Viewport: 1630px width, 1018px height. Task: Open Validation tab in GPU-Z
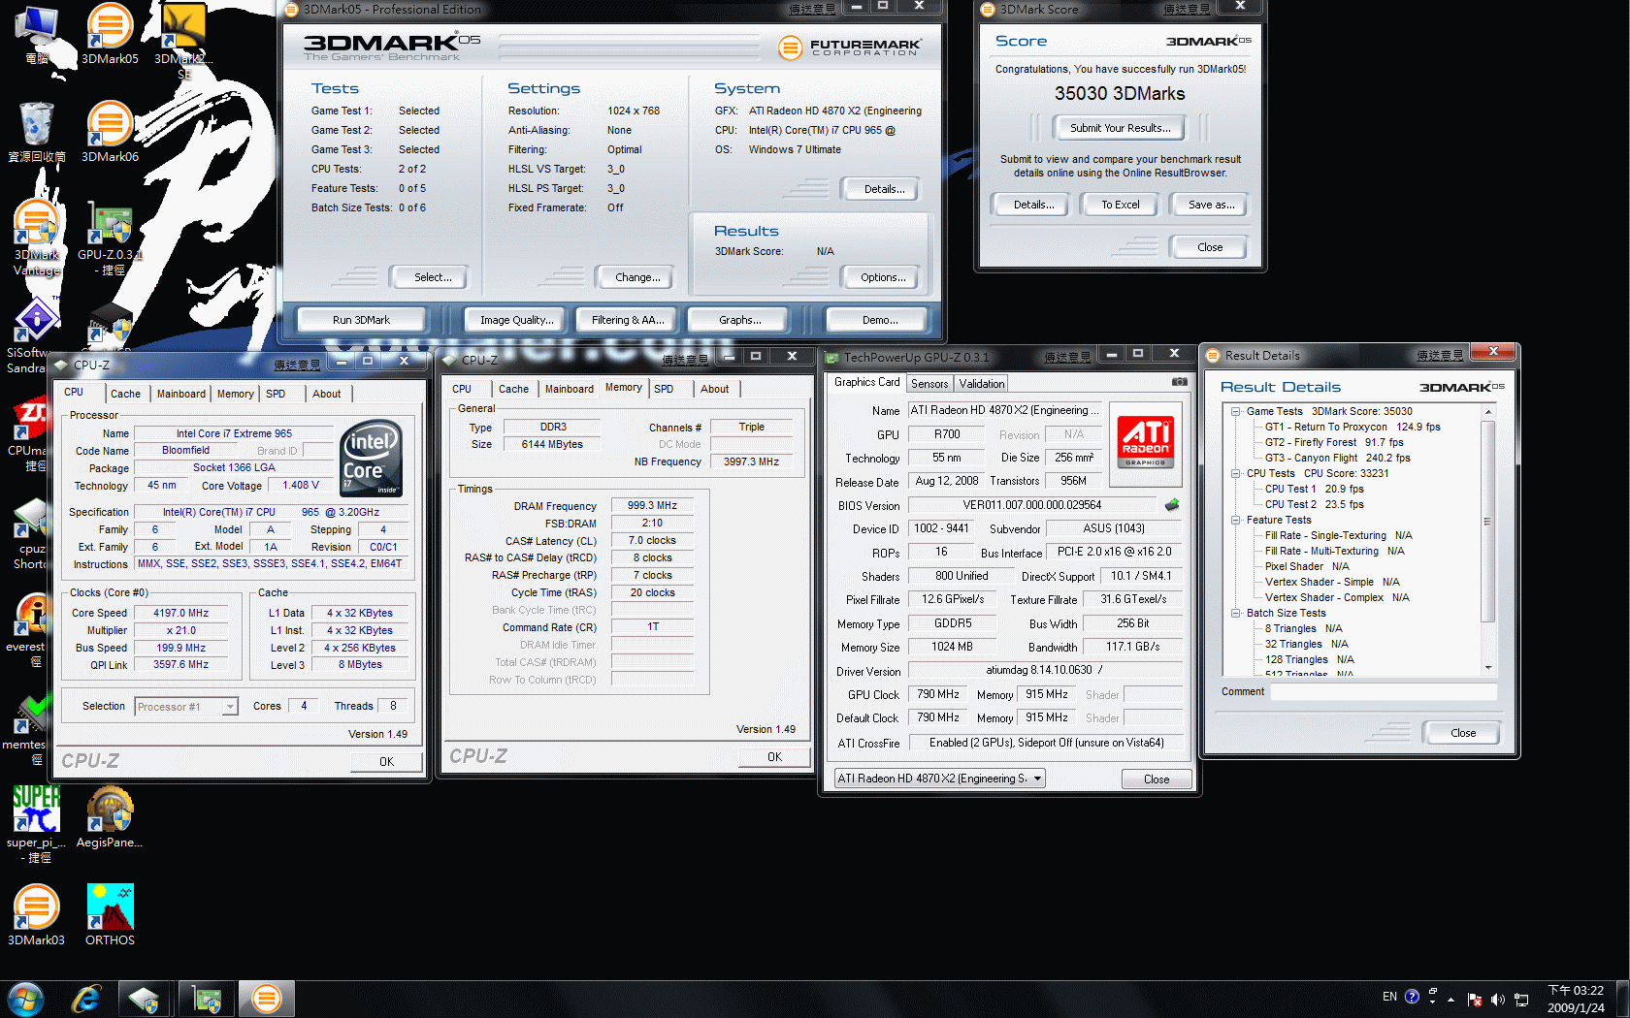tap(982, 384)
